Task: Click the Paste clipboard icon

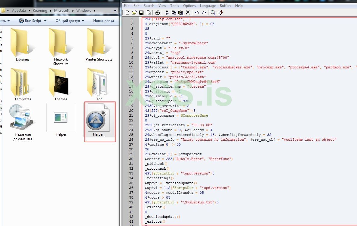Action: pyautogui.click(x=181, y=13)
